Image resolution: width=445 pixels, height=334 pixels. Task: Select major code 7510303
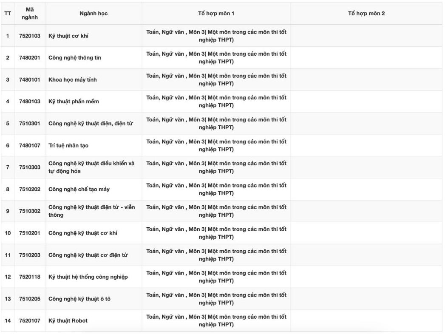coord(30,167)
